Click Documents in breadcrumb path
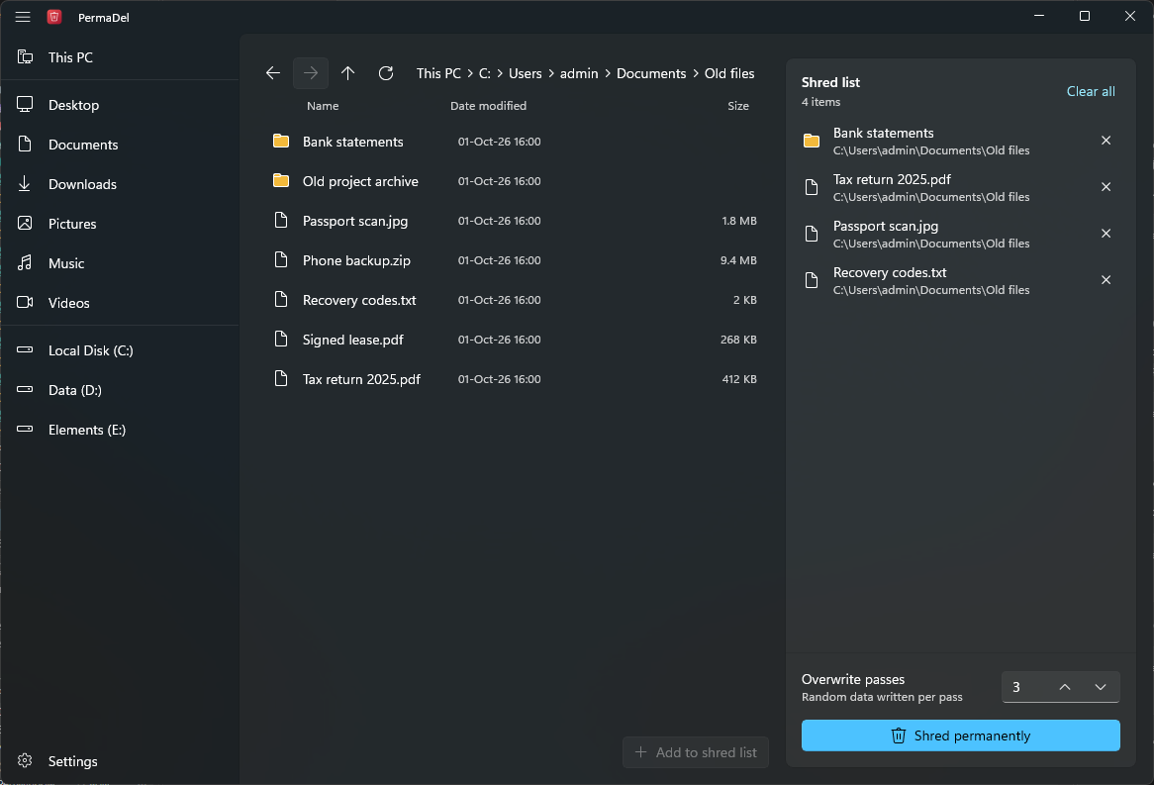Viewport: 1154px width, 785px height. click(650, 73)
